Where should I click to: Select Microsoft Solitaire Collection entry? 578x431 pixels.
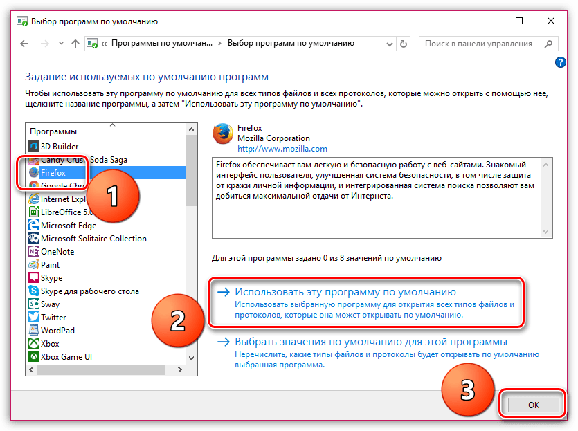(x=93, y=239)
